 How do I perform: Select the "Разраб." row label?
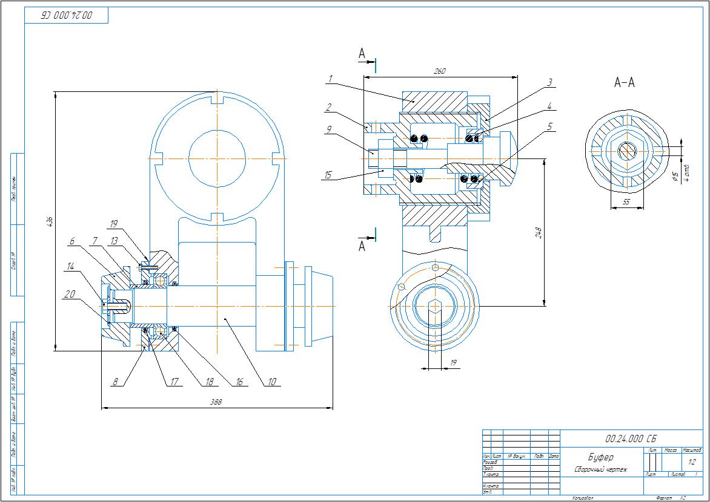tap(490, 462)
